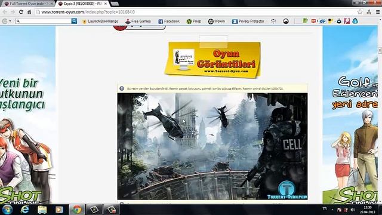This screenshot has height=215, width=382.
Task: Switch to the Full Torrent Oyun indir tab
Action: (x=27, y=4)
